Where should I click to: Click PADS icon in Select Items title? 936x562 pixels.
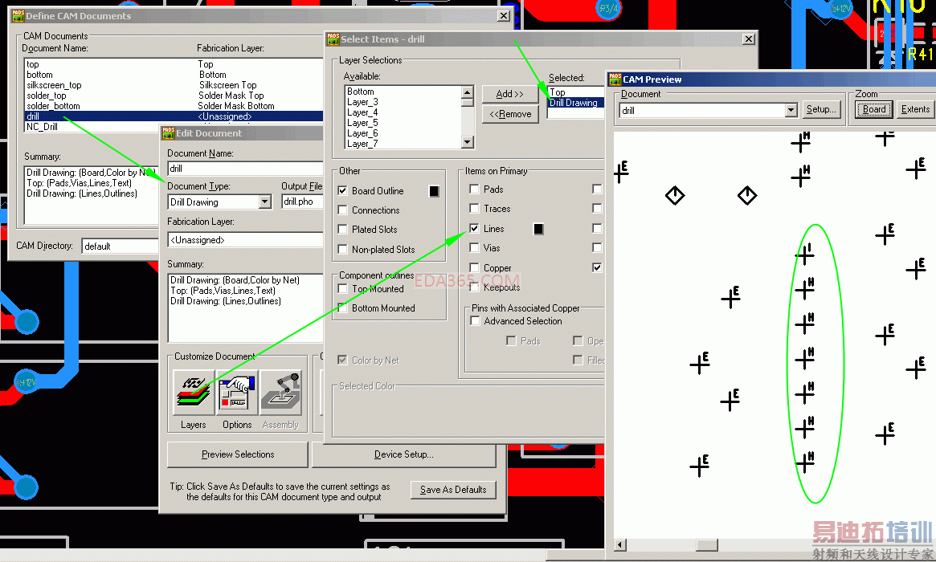tap(333, 39)
